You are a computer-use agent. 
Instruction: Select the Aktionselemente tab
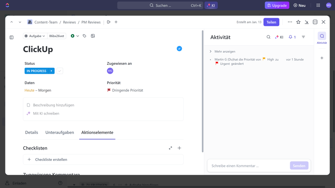97,132
